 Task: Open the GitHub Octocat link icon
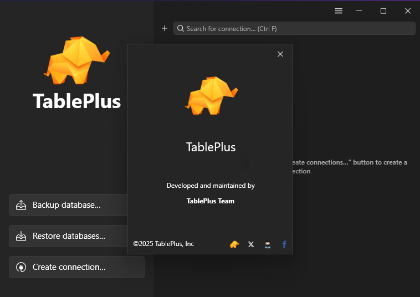click(268, 245)
